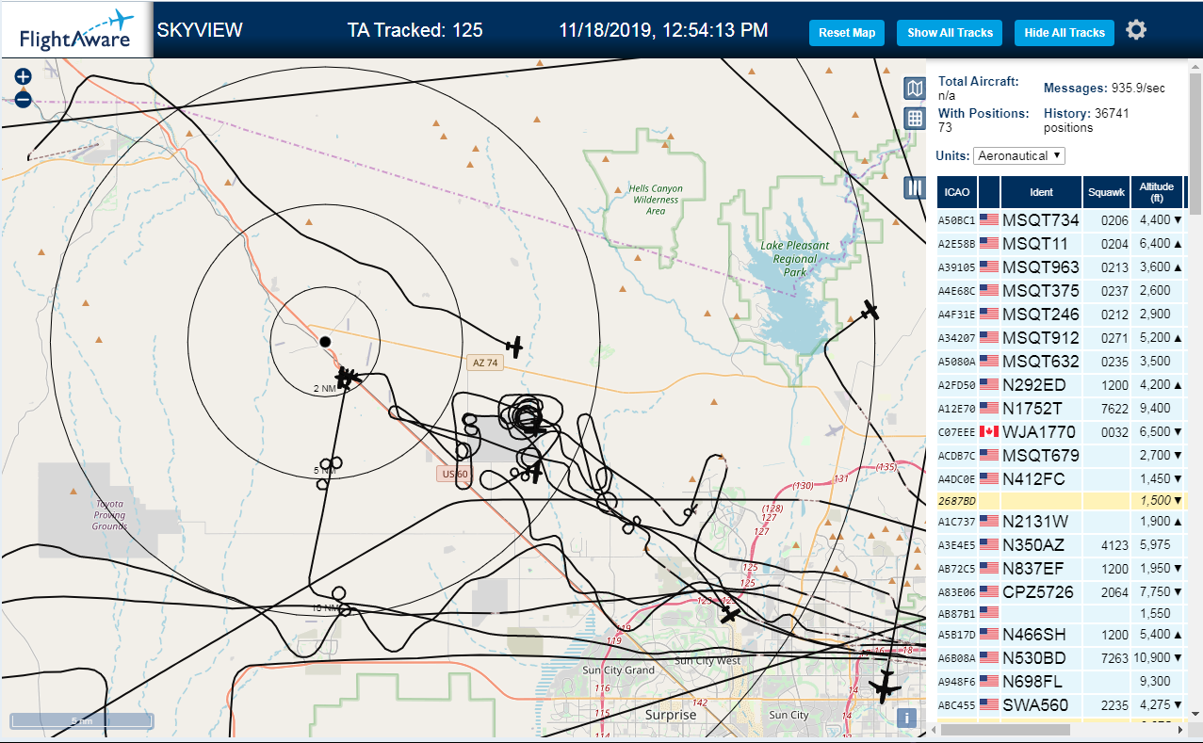Select the US flag for MSQT734
This screenshot has height=743, width=1203.
pyautogui.click(x=988, y=219)
